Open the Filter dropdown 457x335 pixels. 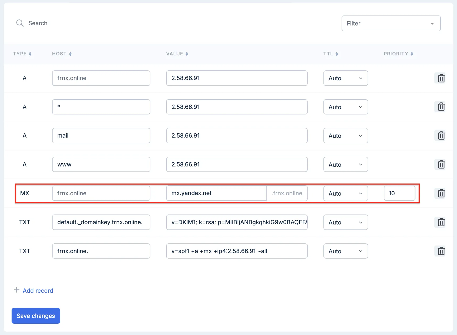pos(391,23)
